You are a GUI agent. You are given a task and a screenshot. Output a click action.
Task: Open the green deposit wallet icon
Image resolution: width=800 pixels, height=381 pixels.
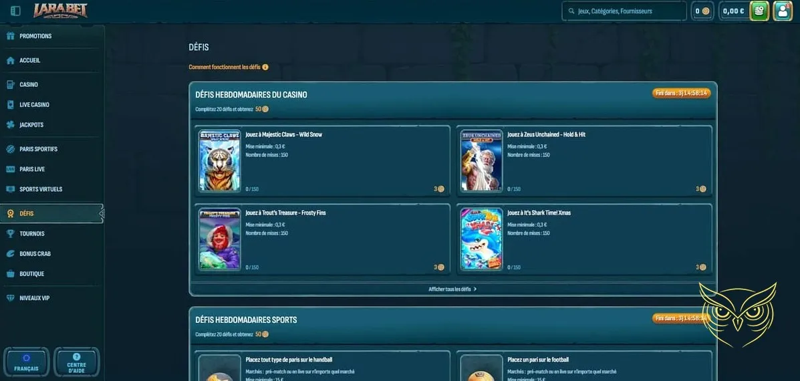click(759, 11)
